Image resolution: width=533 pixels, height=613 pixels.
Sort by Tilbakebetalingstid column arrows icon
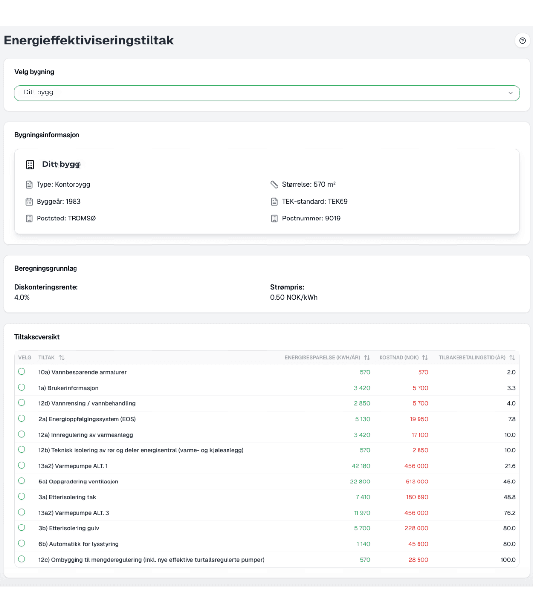[512, 357]
